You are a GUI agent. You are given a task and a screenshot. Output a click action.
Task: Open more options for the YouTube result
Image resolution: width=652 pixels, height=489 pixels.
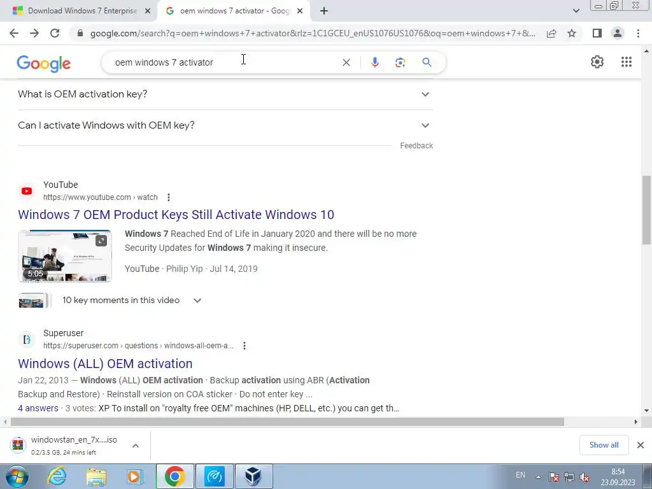[168, 197]
